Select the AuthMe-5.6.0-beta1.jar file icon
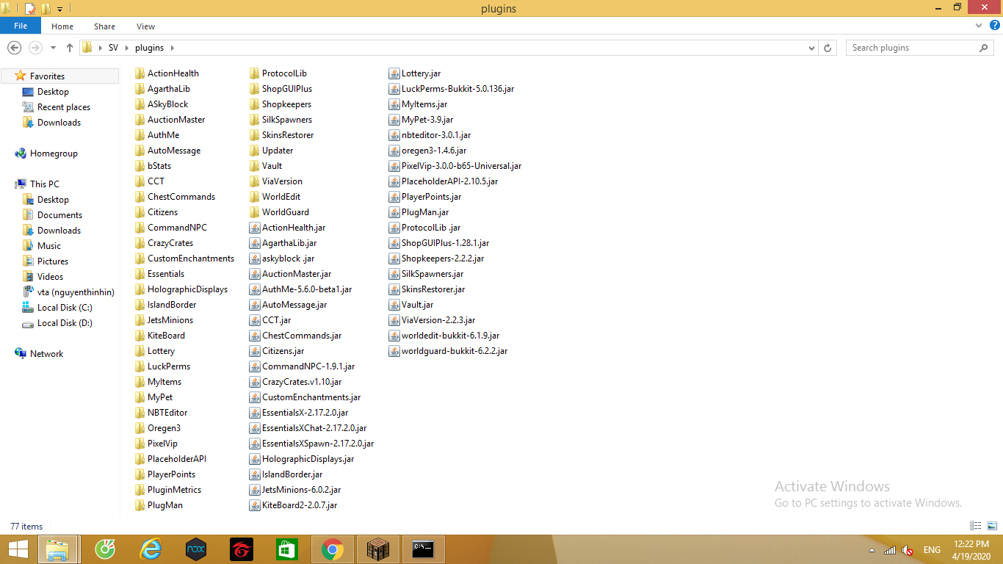 (x=255, y=289)
